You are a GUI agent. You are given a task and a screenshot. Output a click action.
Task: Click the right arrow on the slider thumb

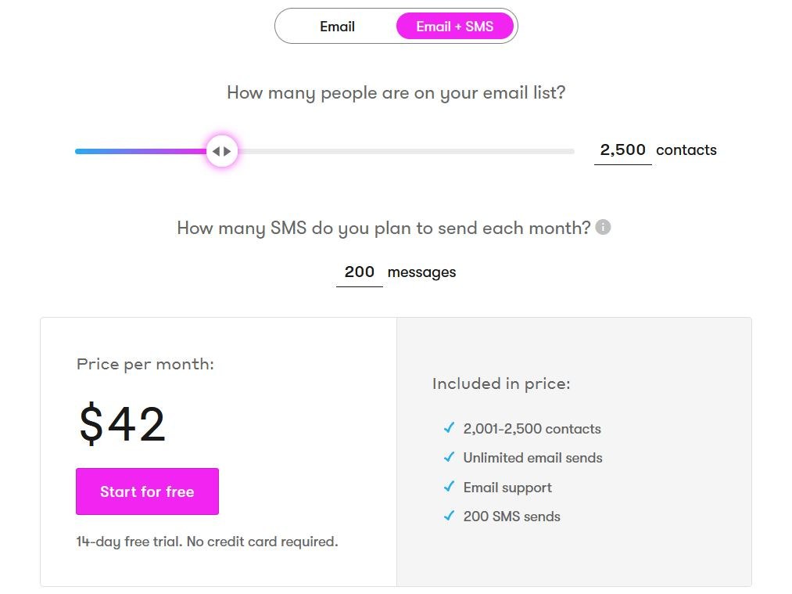click(228, 151)
